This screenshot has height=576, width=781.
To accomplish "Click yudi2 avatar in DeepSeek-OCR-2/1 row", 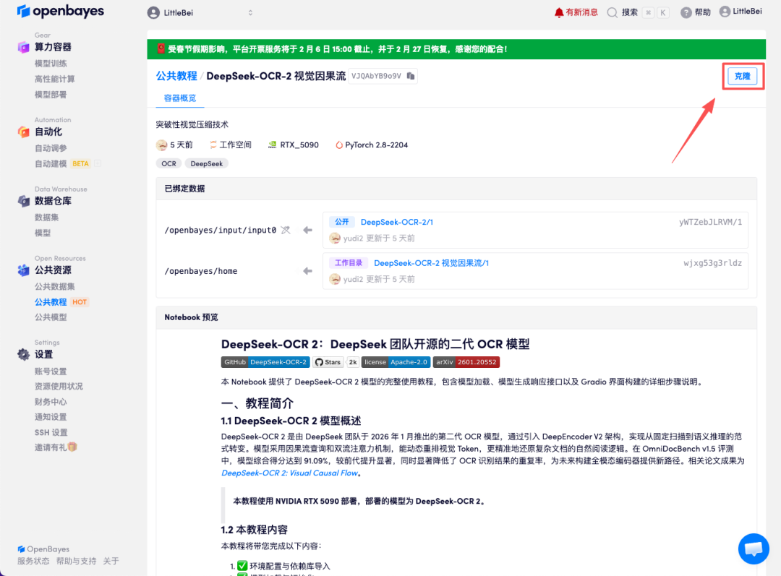I will (335, 238).
